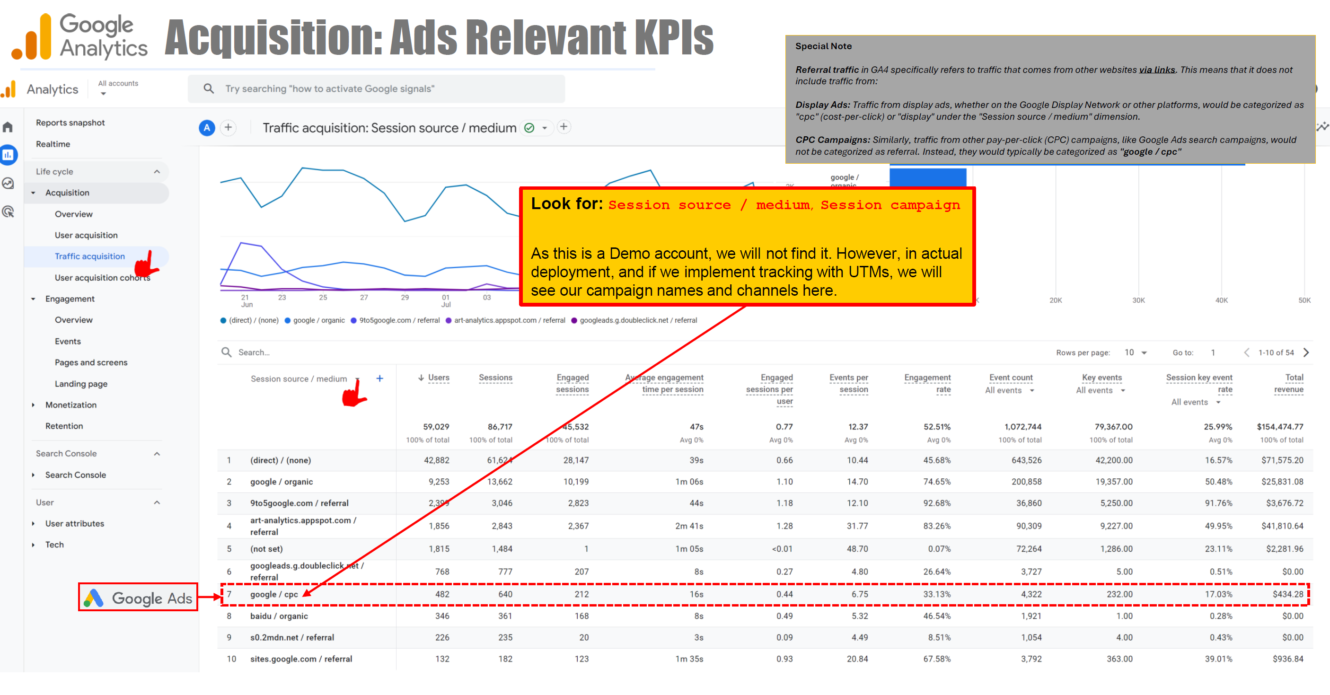
Task: Select the Realtime menu item
Action: click(x=53, y=144)
